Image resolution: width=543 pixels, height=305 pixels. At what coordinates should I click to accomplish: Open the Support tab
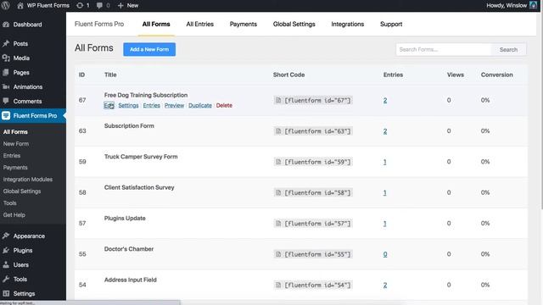(391, 25)
